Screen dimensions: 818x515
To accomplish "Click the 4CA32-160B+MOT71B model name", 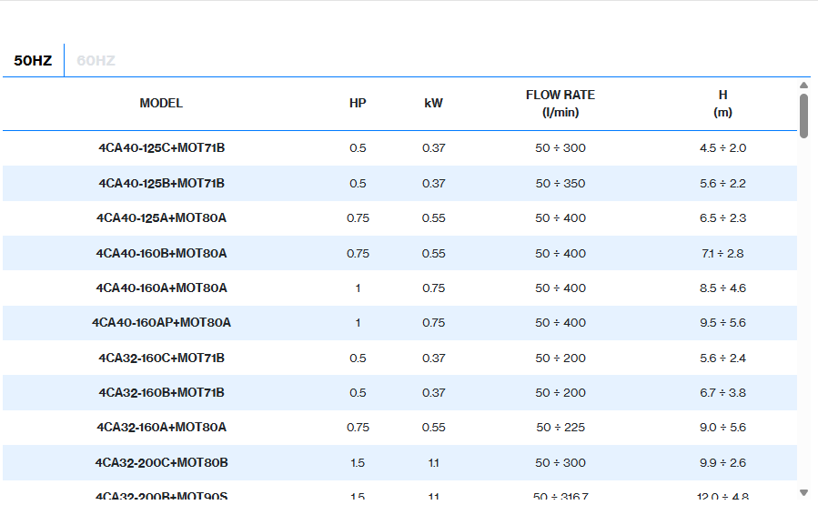I will [161, 393].
